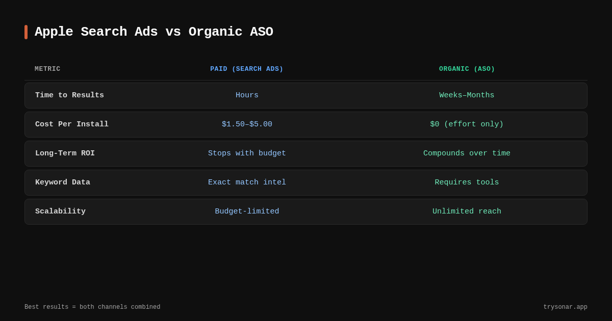Open the trysonar.app link
Image resolution: width=612 pixels, height=321 pixels.
[565, 307]
